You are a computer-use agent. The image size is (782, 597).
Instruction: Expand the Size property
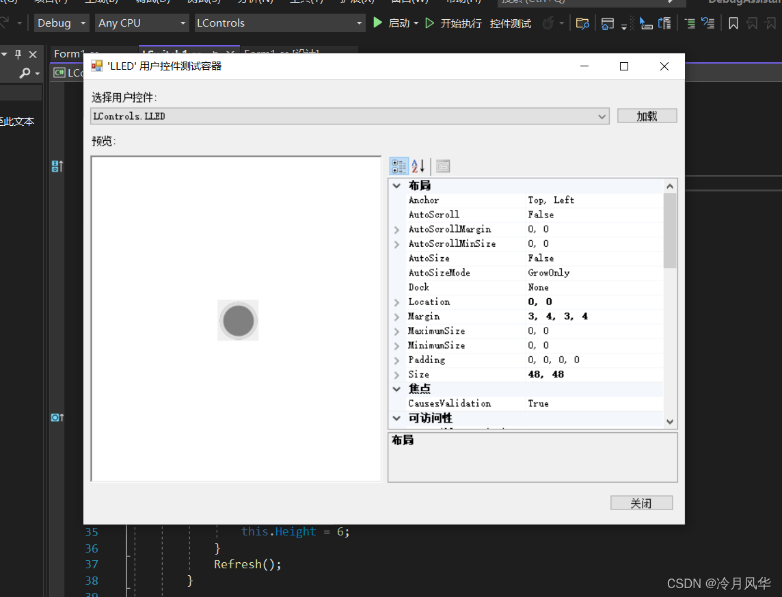click(397, 375)
